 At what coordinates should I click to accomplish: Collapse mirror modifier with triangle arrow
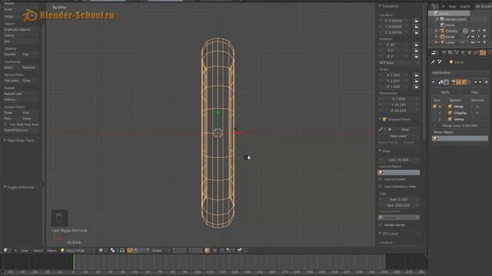tap(434, 82)
